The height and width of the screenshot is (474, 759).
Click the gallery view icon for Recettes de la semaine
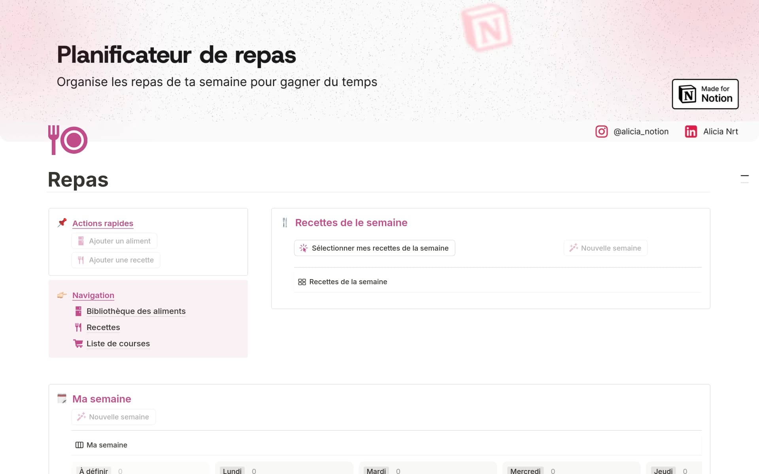tap(302, 282)
